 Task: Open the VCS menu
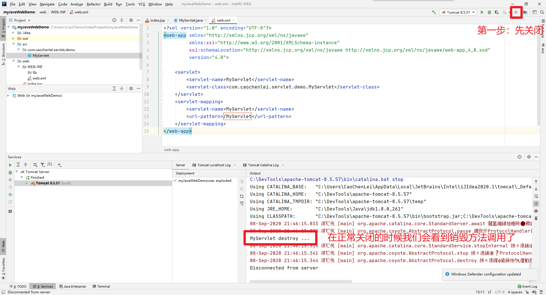click(x=142, y=4)
